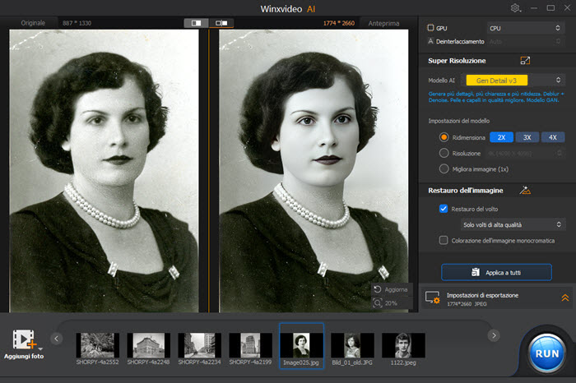Expand Impostazioni di esportazione panel

click(x=564, y=298)
